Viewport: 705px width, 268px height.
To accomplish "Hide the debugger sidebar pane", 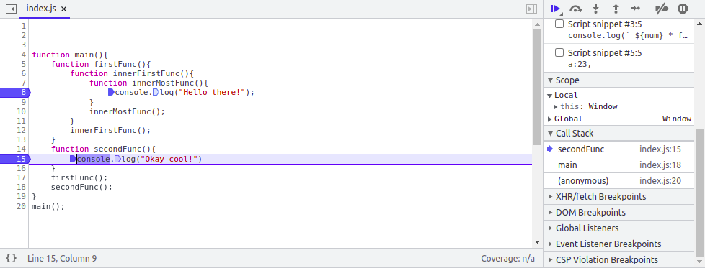I will [531, 9].
